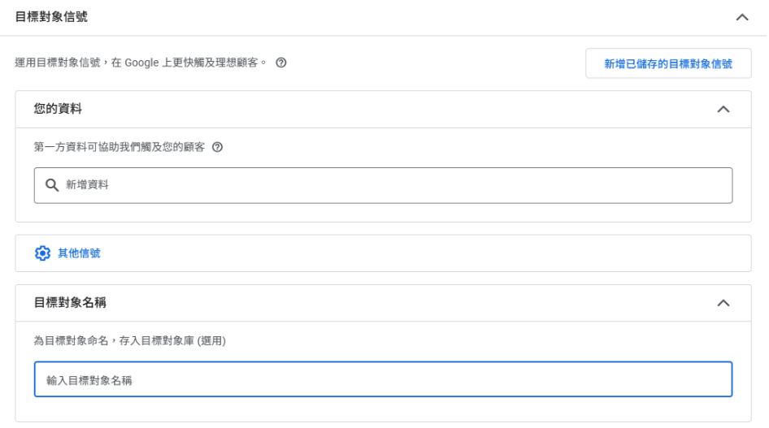Click the magnifier icon in 新增資料 field

(52, 185)
